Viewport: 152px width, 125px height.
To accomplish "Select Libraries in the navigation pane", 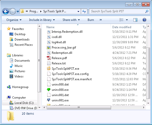I will [18, 55].
